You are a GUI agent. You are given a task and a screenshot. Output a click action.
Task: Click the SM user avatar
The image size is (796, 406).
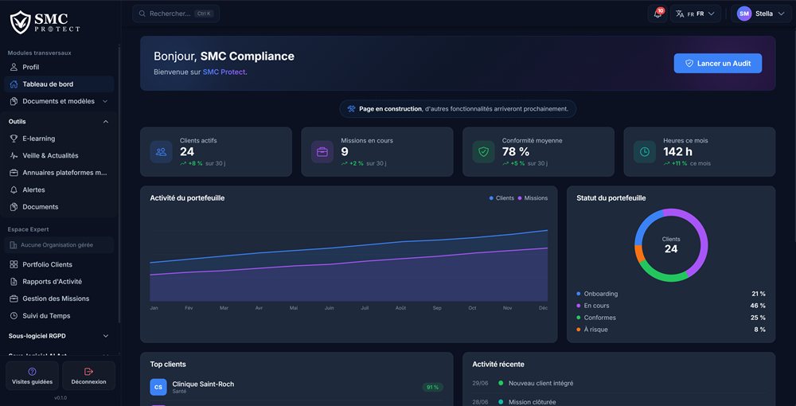click(x=744, y=14)
